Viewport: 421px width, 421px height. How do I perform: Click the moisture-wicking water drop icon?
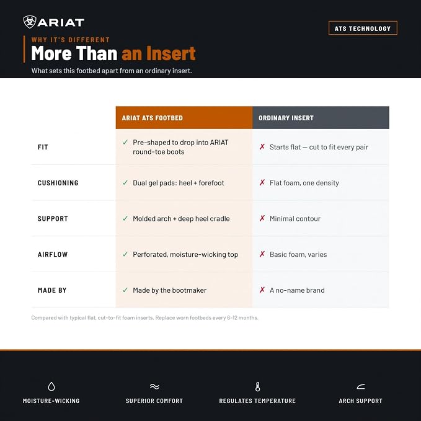point(51,387)
